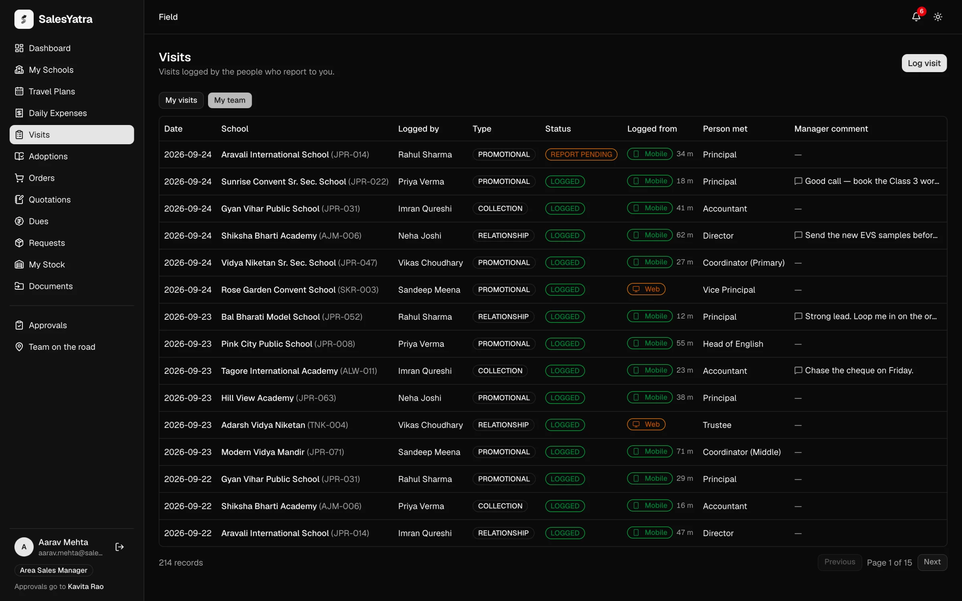Open Dues page
The image size is (962, 601).
[x=72, y=221]
